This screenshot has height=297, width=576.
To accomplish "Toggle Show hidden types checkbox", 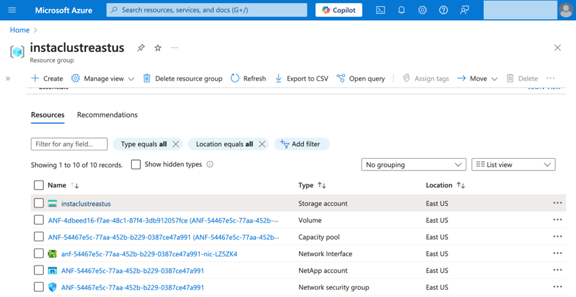I will (x=136, y=164).
